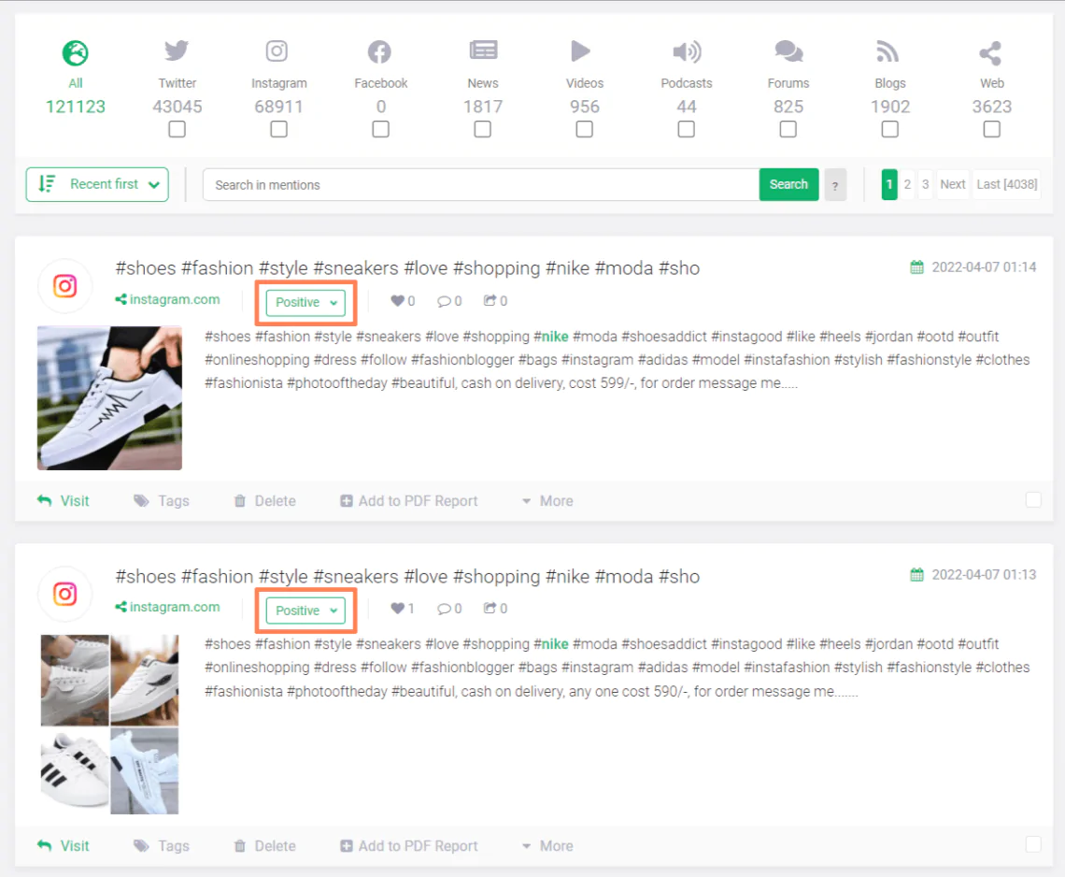This screenshot has height=877, width=1065.
Task: Visit the 01:13 mention
Action: click(x=64, y=846)
